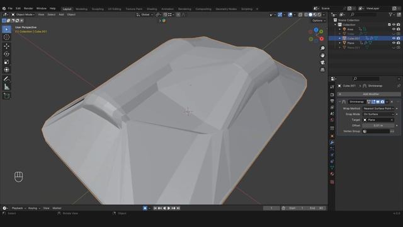Collapse the Collection tree arrow

[x=335, y=25]
